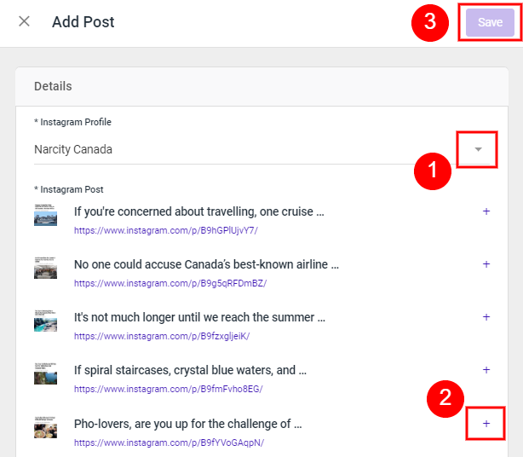Click the airline post thumbnail

point(45,268)
